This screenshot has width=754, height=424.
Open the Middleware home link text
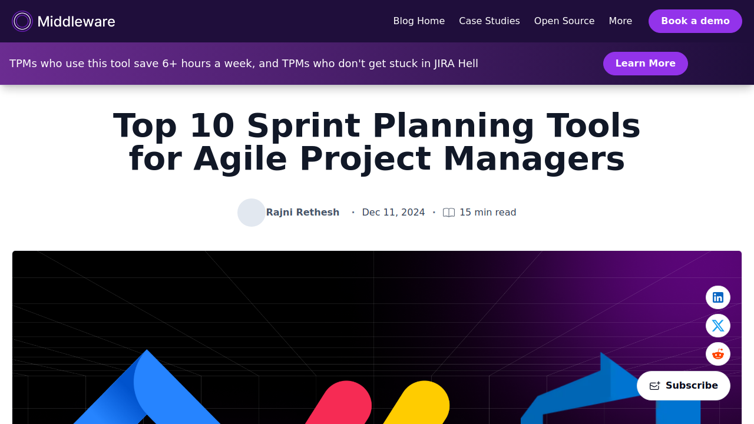76,22
